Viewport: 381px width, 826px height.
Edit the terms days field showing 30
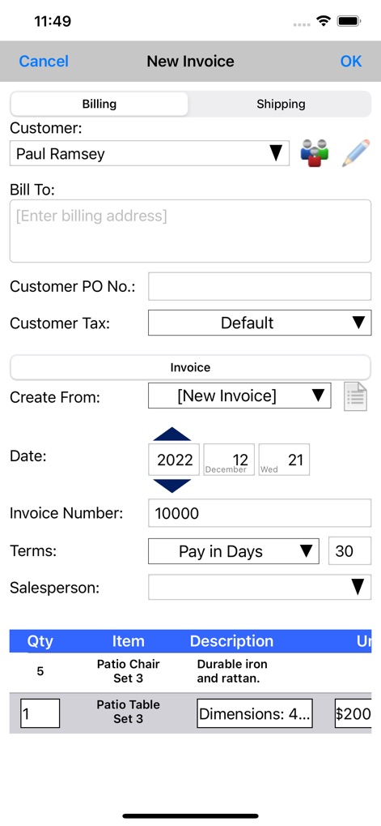350,551
